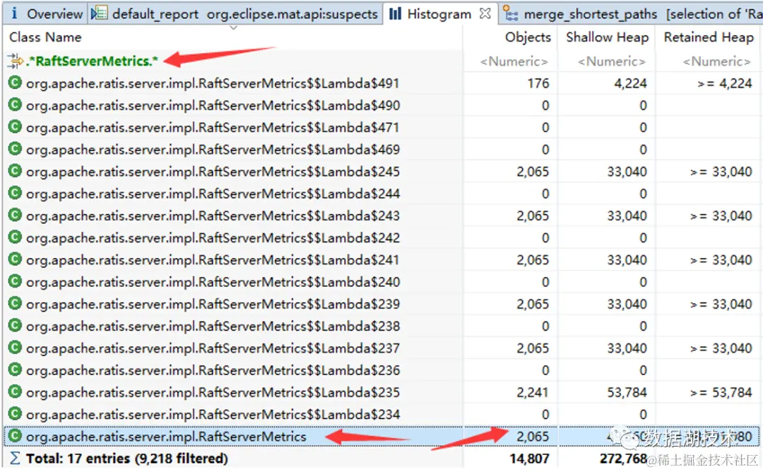
Task: Open the merge_shortest_paths tab
Action: pyautogui.click(x=631, y=13)
